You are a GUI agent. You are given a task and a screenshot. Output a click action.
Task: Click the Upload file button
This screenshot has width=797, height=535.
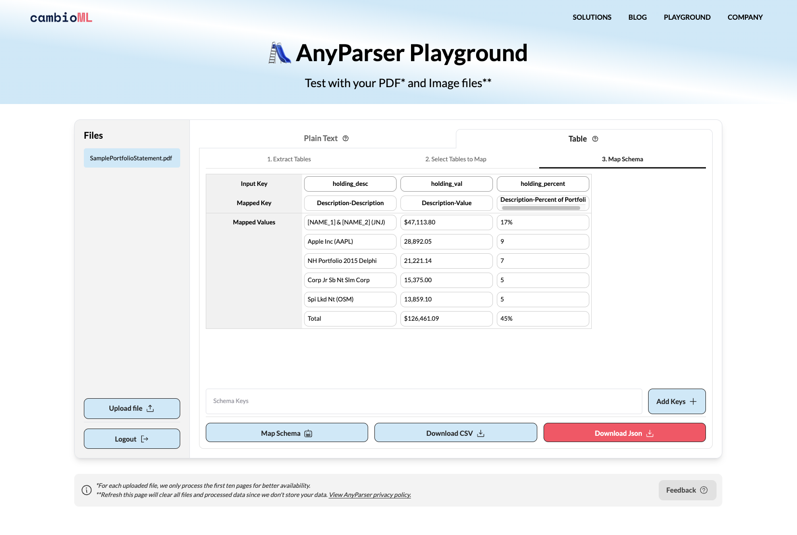(x=132, y=408)
